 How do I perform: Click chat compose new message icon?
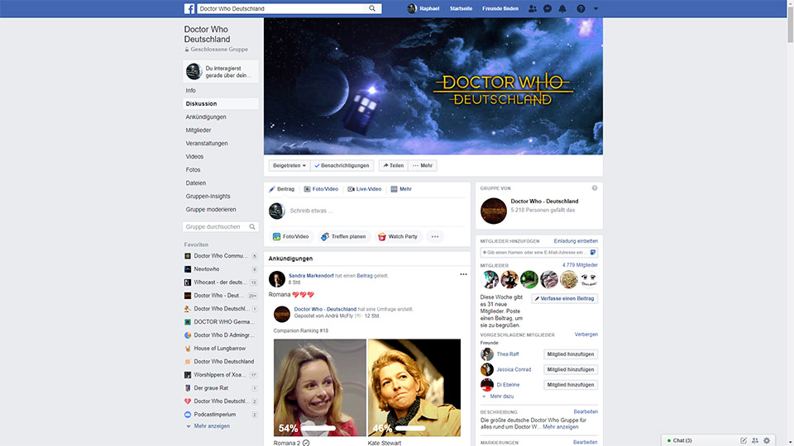click(744, 440)
